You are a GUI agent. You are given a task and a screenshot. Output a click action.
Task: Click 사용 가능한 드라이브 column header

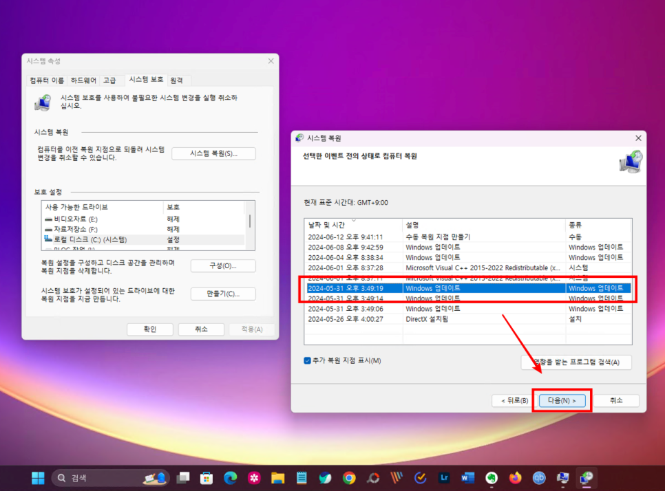click(102, 207)
